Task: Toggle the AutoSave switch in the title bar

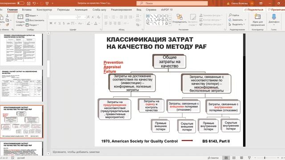Action: [20, 3]
